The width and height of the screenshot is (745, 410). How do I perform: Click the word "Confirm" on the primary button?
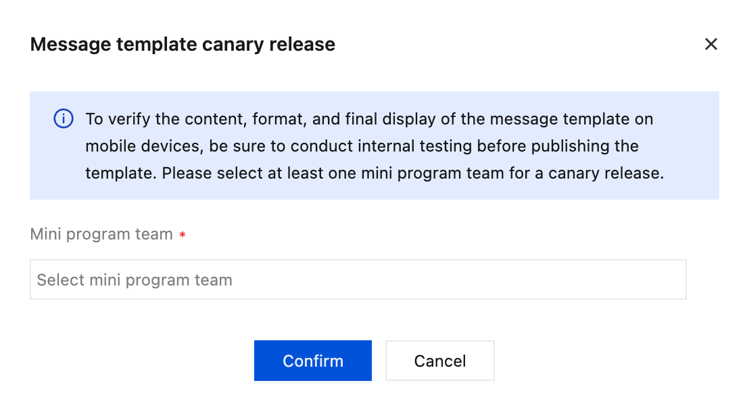pyautogui.click(x=313, y=361)
